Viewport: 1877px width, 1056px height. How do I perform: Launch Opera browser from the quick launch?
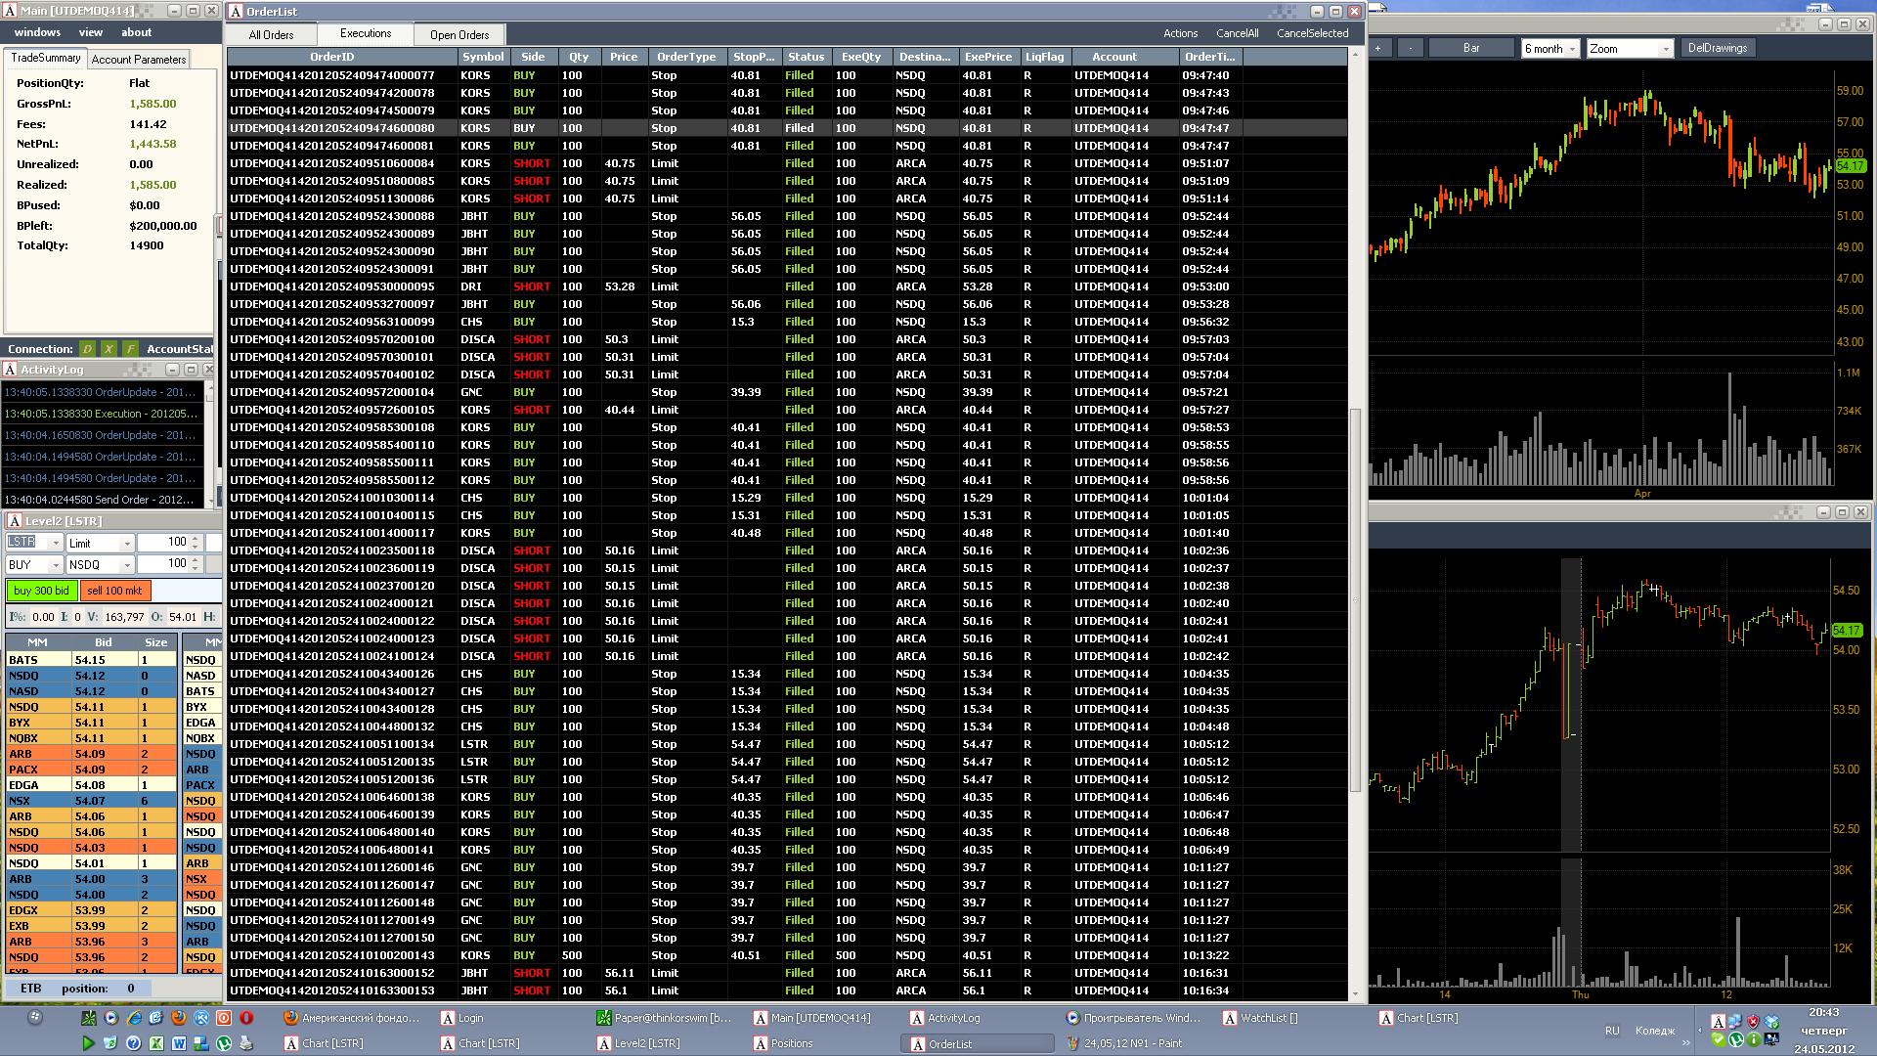[246, 1018]
